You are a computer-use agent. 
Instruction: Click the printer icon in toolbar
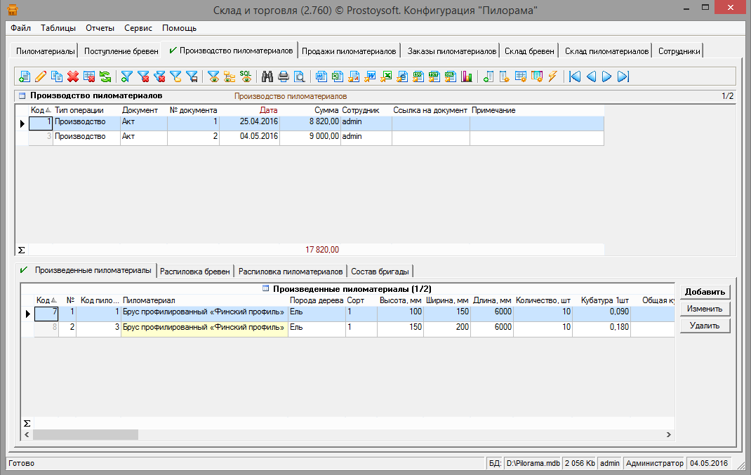(283, 76)
